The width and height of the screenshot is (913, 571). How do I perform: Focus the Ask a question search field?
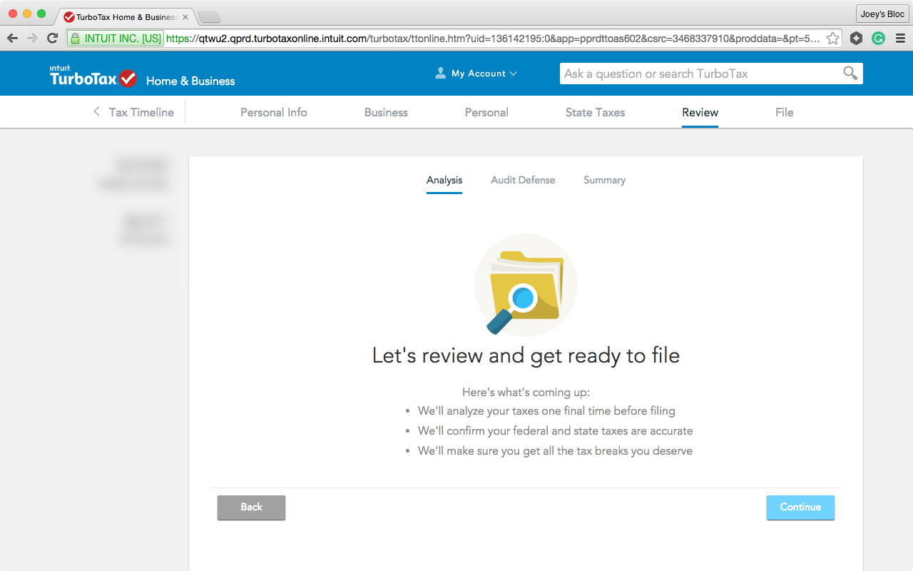[x=699, y=74]
